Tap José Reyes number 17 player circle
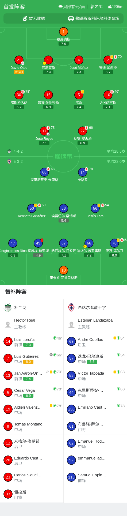Viewport: 127px width, 516px height. tap(44, 131)
